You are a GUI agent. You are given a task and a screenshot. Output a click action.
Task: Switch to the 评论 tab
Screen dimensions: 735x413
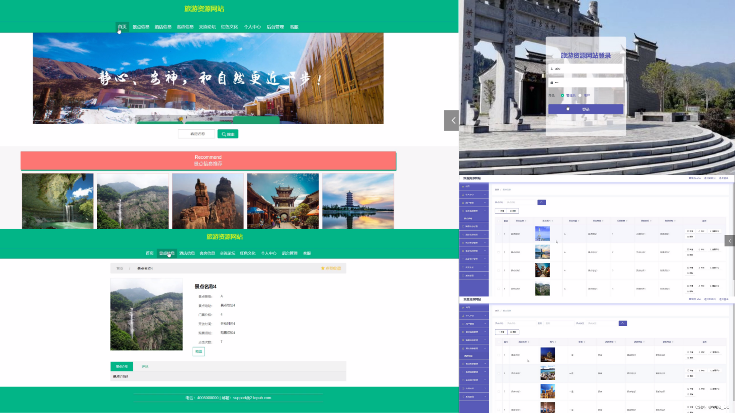click(x=145, y=366)
